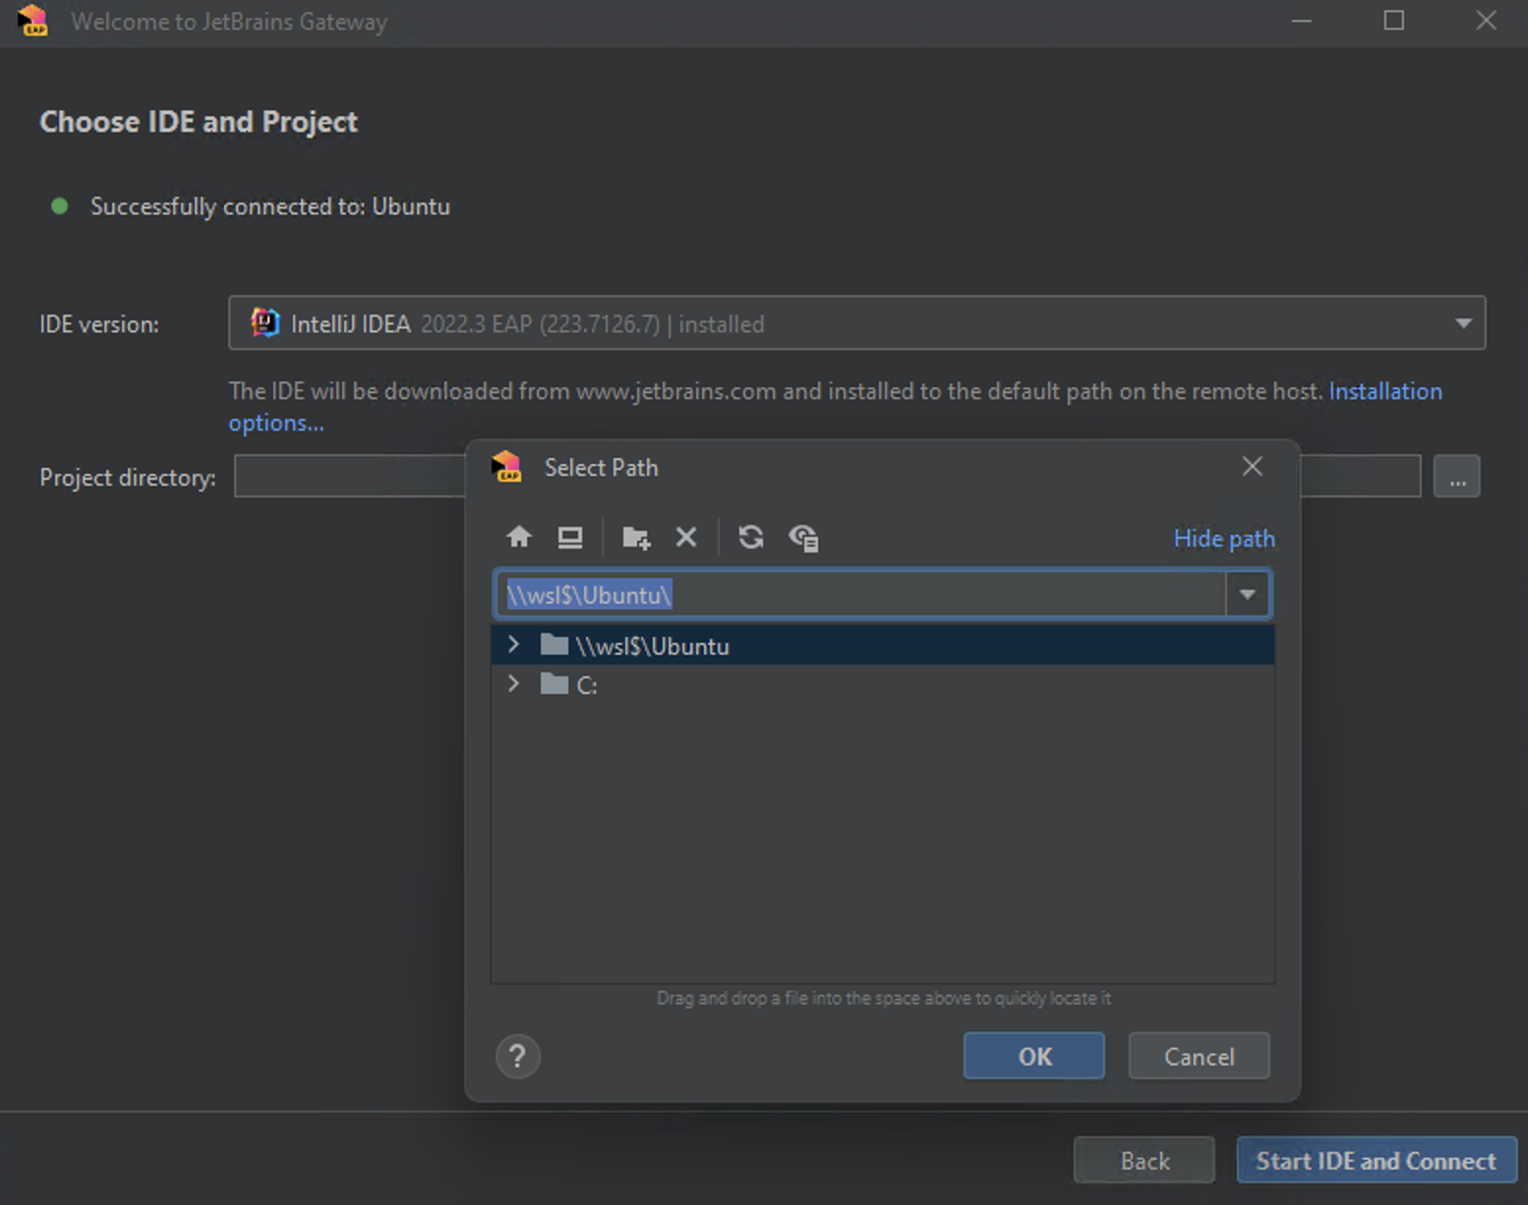Select the C: drive tree item
The image size is (1528, 1205).
(x=586, y=684)
